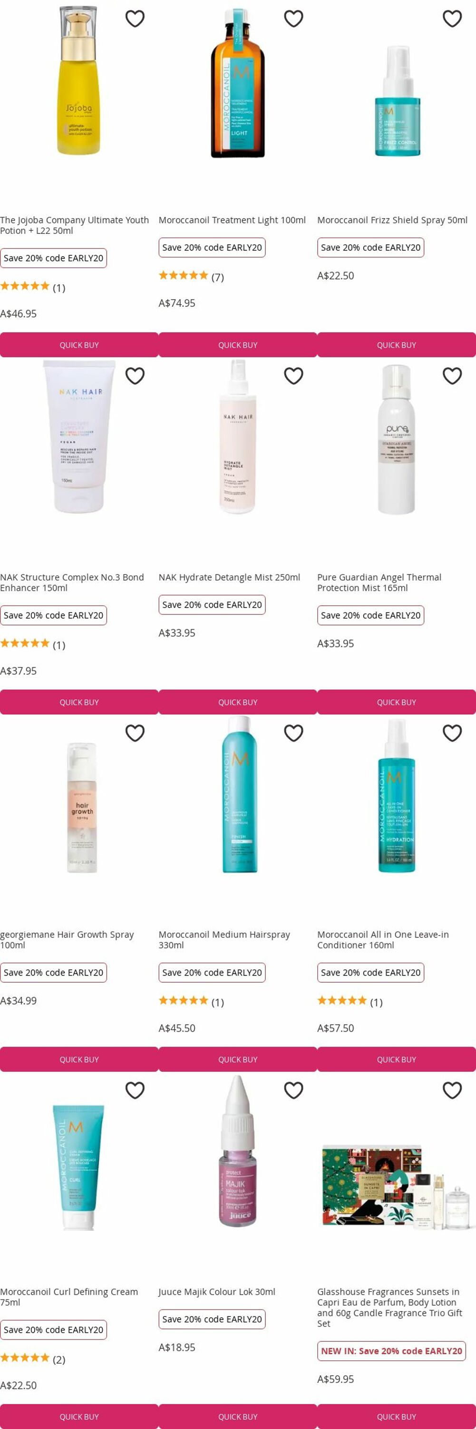Add Juuce Majik Colour Lok to wishlist
Viewport: 476px width, 1429px height.
[x=293, y=1091]
